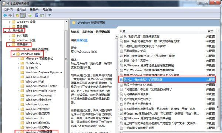Click the 状态 column header
222x133 pixels.
point(211,31)
